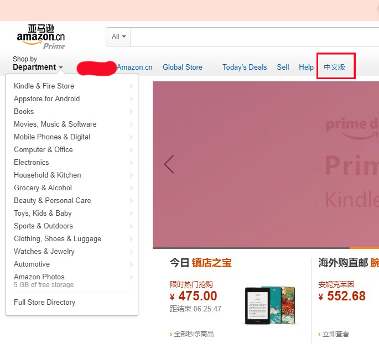Open the Kindle Paperwhite product image
379x359 pixels.
click(x=270, y=305)
